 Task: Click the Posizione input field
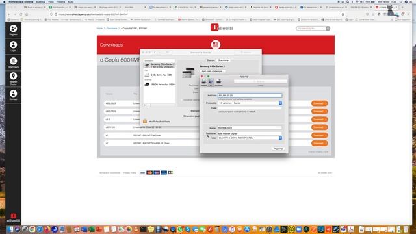pos(250,133)
